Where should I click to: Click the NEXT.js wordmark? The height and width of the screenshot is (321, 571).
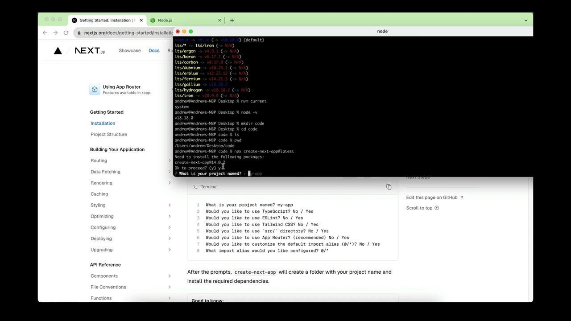pyautogui.click(x=90, y=51)
